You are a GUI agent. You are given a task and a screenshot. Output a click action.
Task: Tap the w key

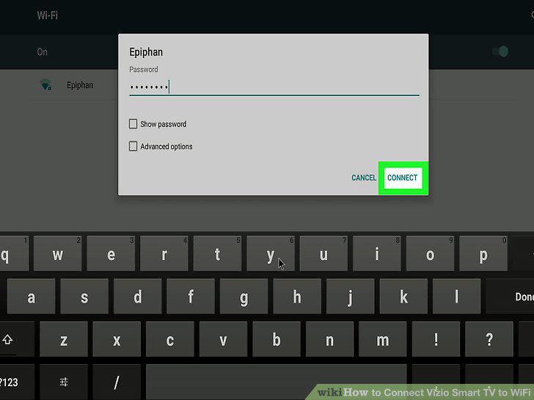(x=57, y=253)
